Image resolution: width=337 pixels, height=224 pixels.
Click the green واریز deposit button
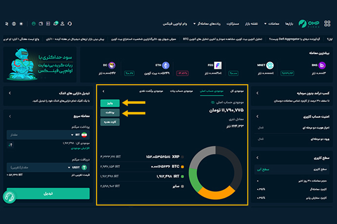110,103
